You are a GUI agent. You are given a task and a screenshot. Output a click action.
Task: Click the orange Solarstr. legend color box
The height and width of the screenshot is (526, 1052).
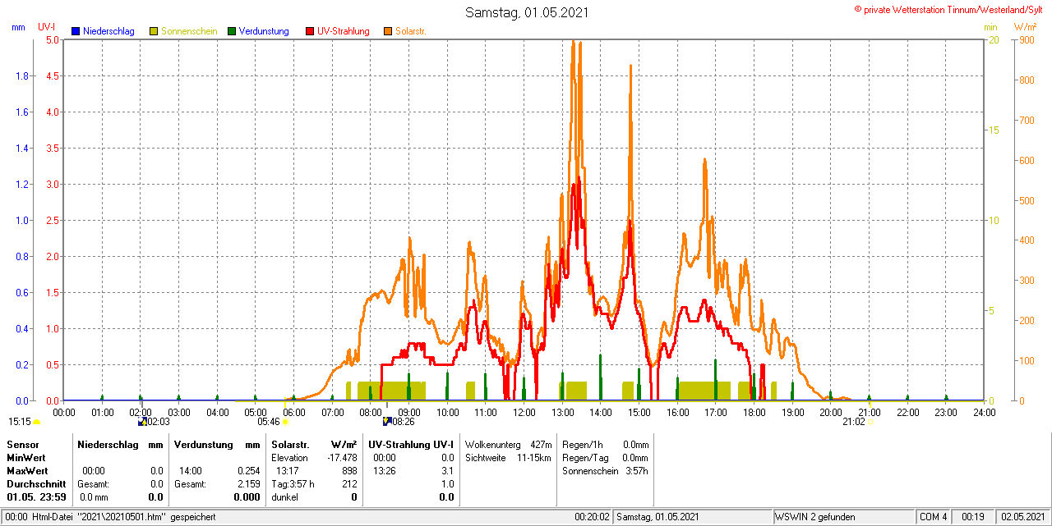point(388,31)
